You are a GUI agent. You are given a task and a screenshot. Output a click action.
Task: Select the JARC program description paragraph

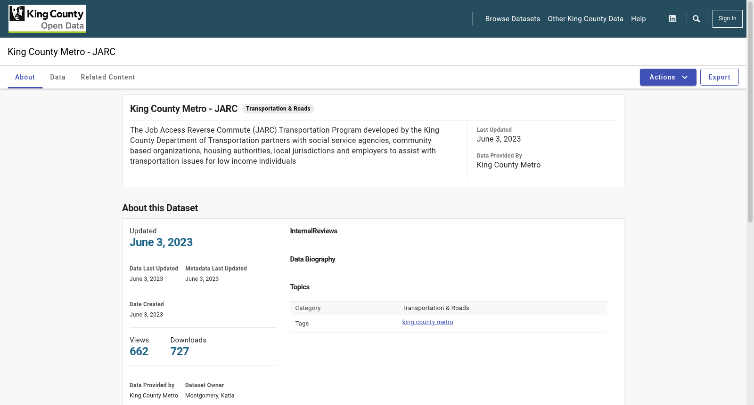coord(285,146)
